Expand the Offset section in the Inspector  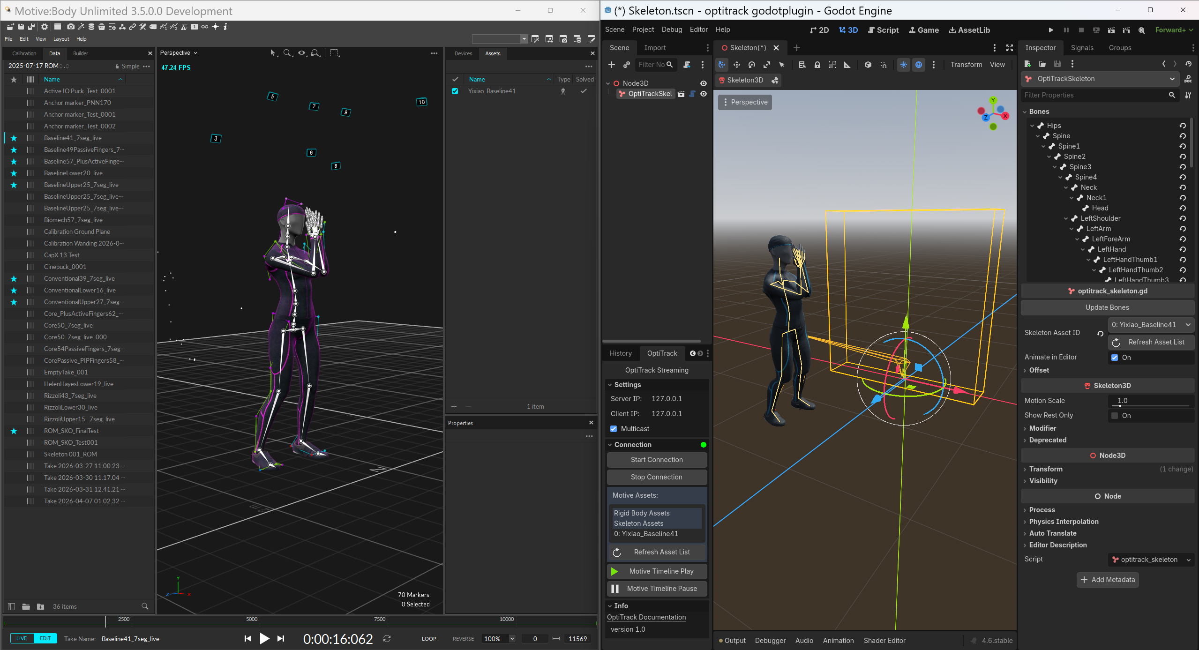1039,370
